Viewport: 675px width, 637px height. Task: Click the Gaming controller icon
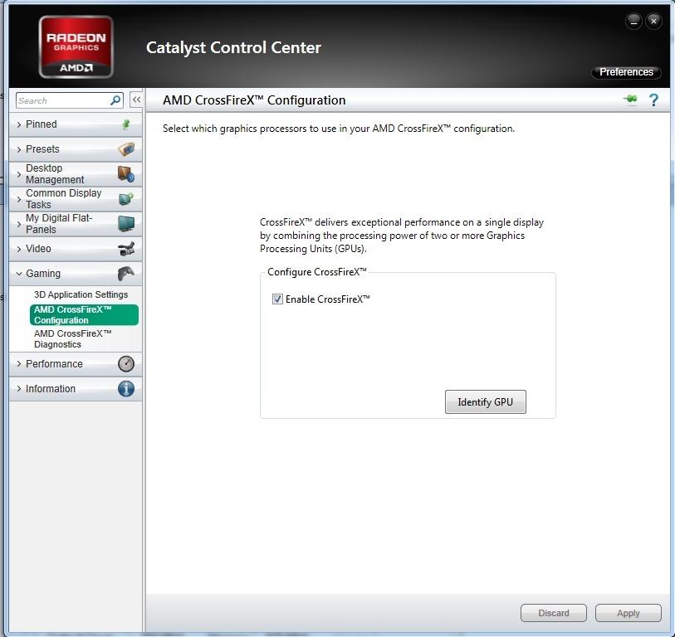click(x=126, y=274)
